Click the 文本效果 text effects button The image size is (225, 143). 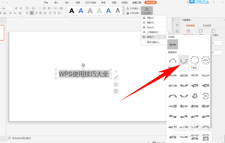tap(147, 10)
